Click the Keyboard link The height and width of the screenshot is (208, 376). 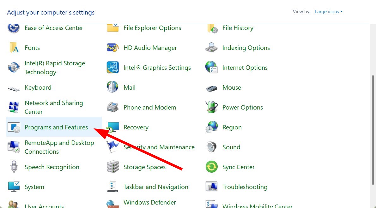pos(38,87)
